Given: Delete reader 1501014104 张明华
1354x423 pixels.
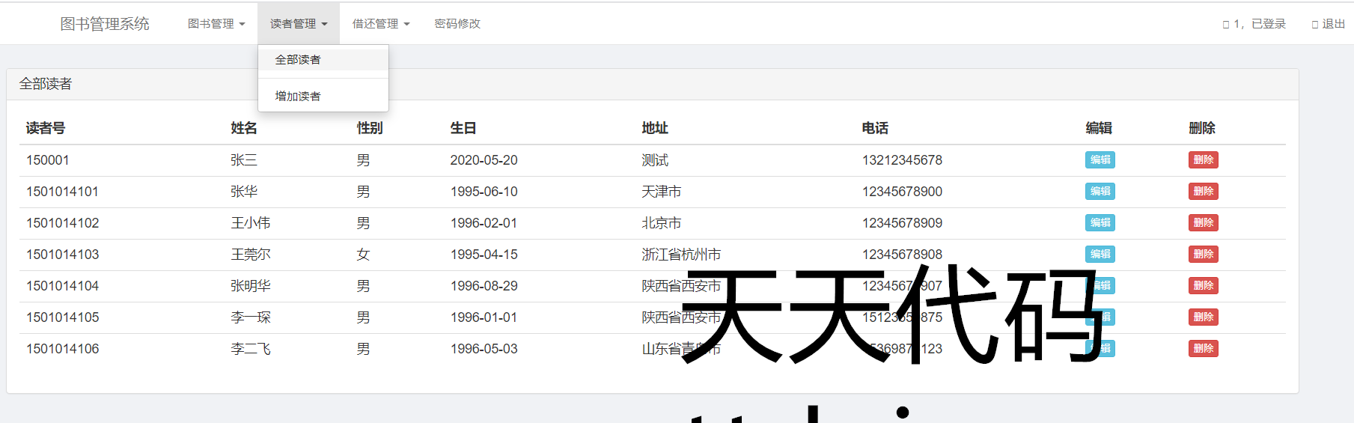Looking at the screenshot, I should [x=1203, y=286].
